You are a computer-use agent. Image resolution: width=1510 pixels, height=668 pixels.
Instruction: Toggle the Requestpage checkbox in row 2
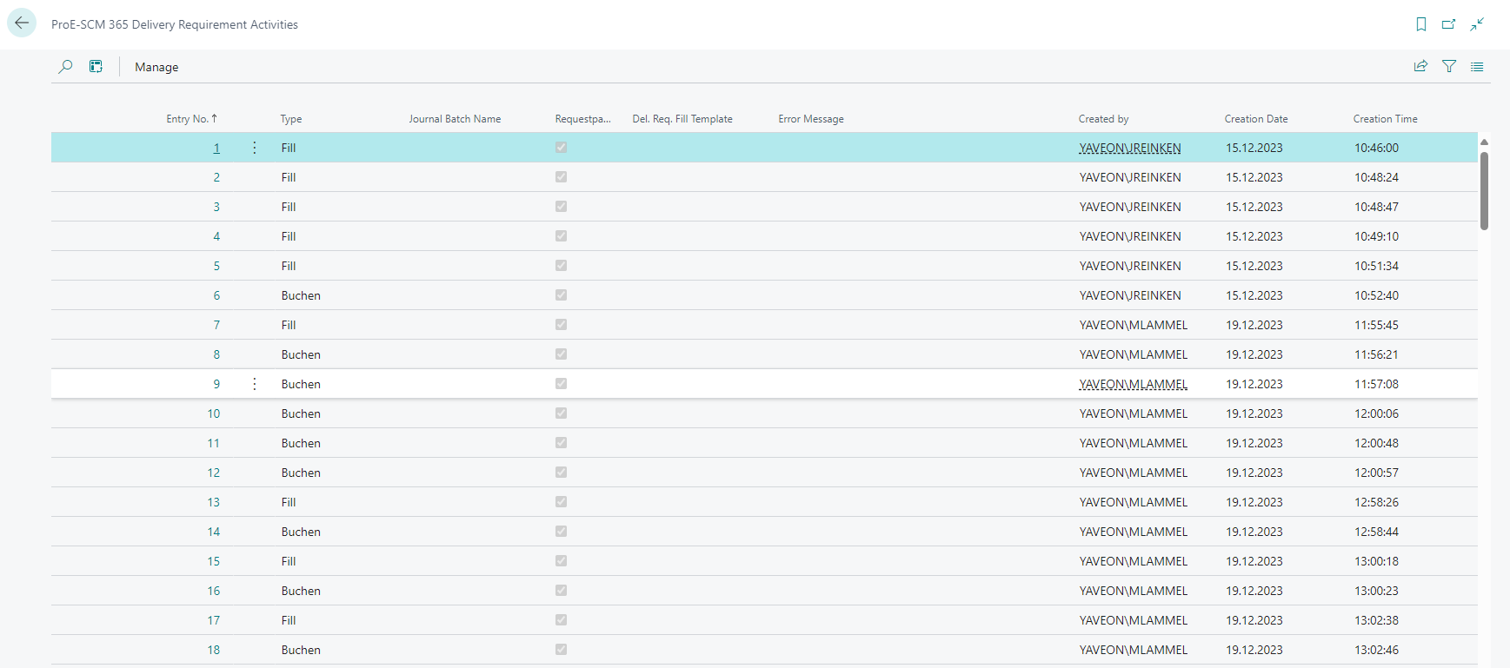561,177
